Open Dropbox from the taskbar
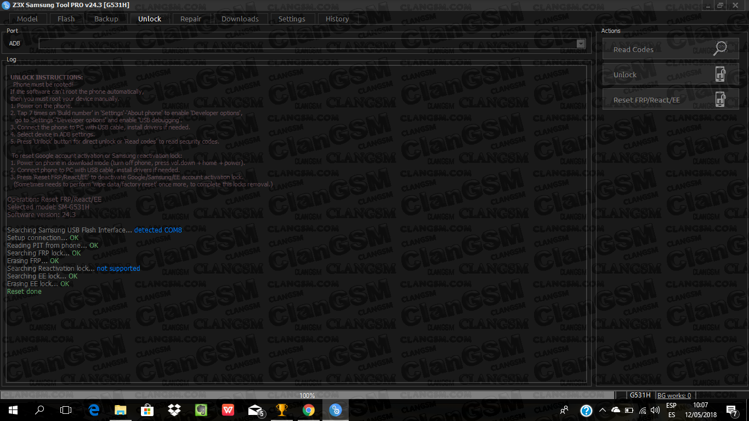This screenshot has width=749, height=421. [174, 410]
